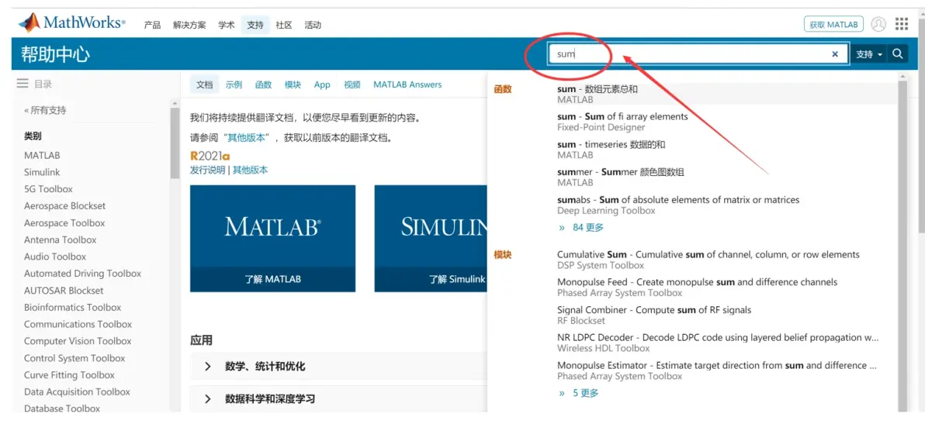Open the 解决方案 menu
The width and height of the screenshot is (925, 424).
[x=189, y=25]
